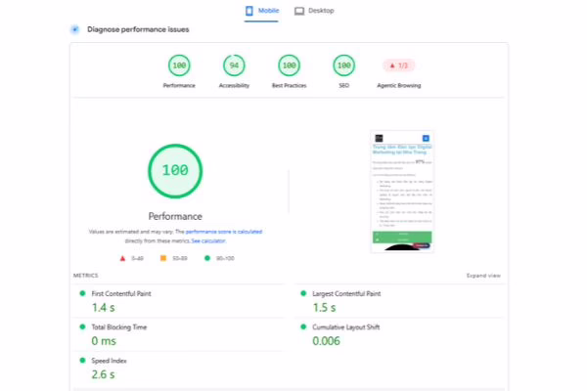Click green dot beside Total Blocking Time

tap(82, 326)
